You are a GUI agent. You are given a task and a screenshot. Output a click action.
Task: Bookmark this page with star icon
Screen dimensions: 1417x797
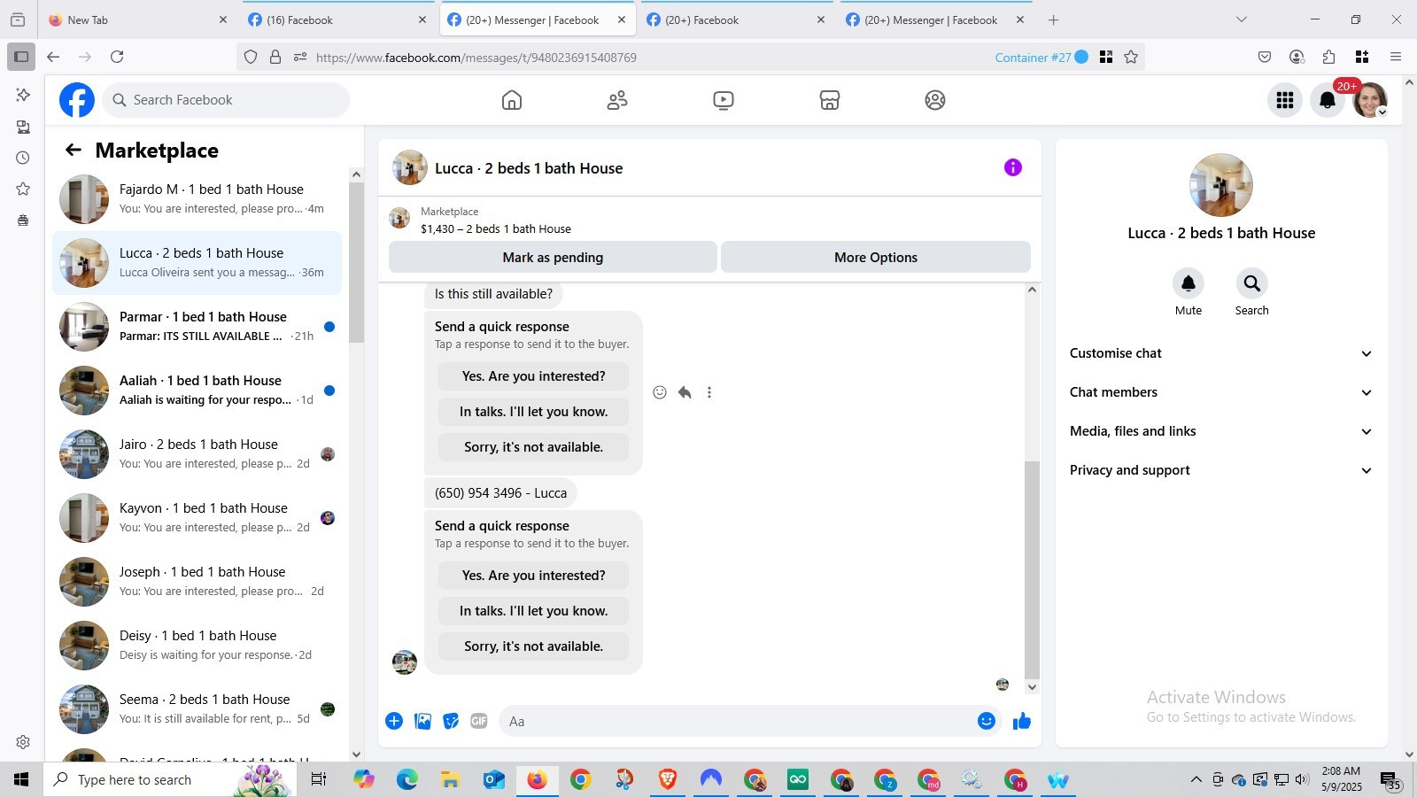pyautogui.click(x=1131, y=57)
